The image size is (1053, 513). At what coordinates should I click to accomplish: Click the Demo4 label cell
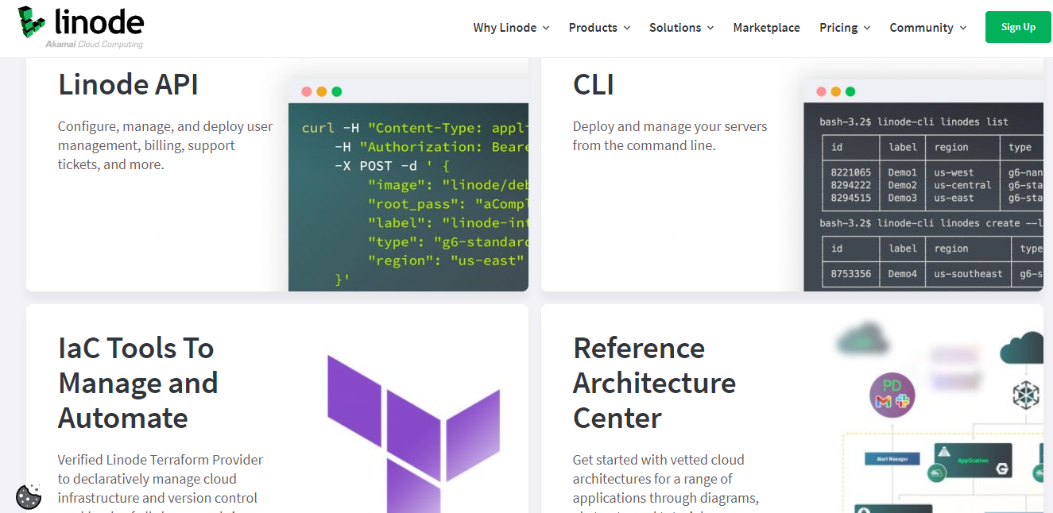(902, 274)
